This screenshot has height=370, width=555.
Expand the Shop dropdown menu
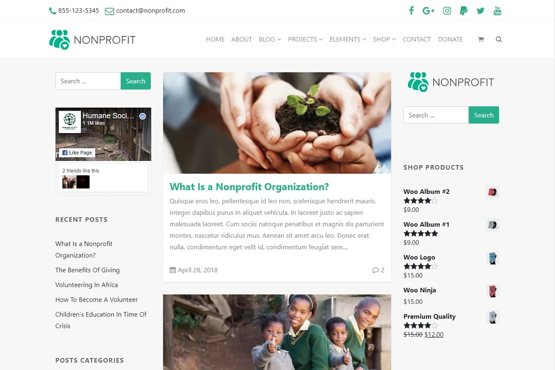click(384, 39)
